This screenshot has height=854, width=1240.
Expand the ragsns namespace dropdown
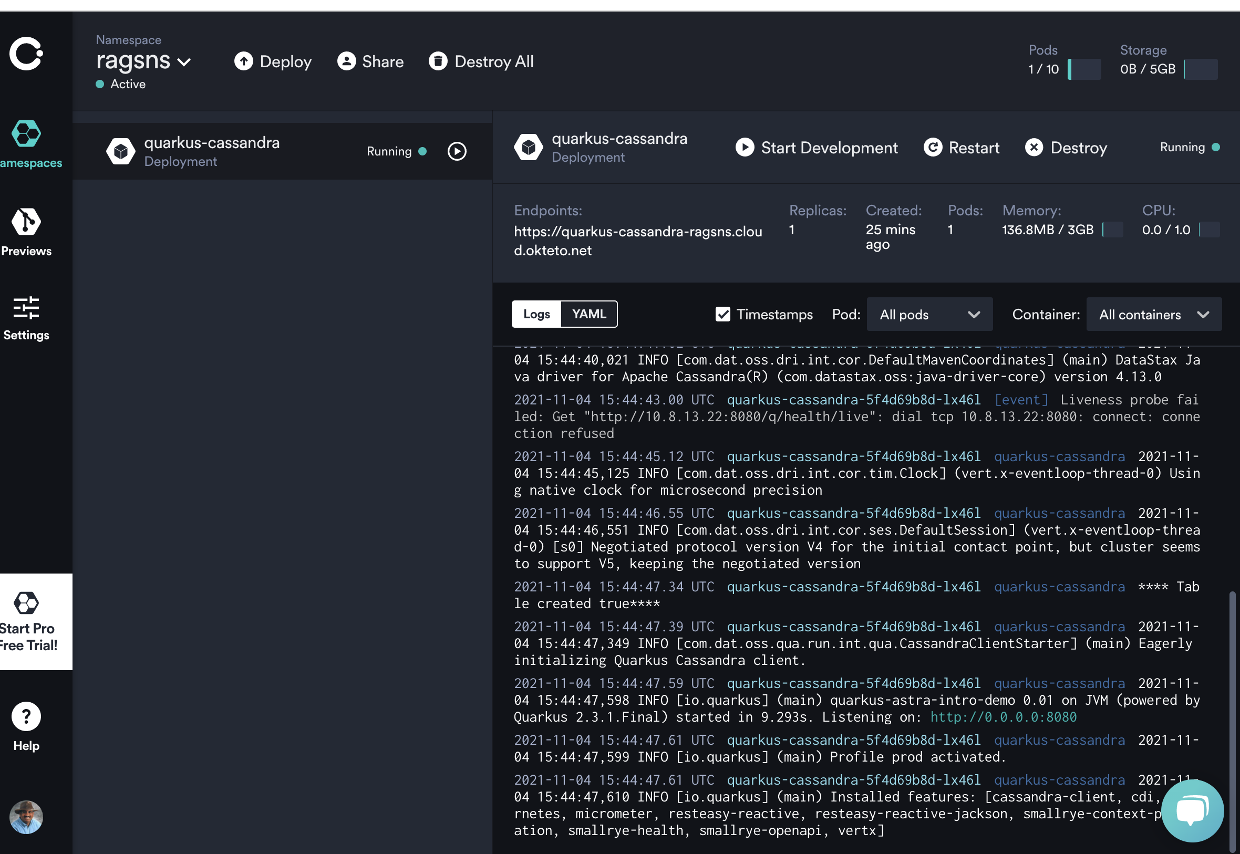coord(183,63)
